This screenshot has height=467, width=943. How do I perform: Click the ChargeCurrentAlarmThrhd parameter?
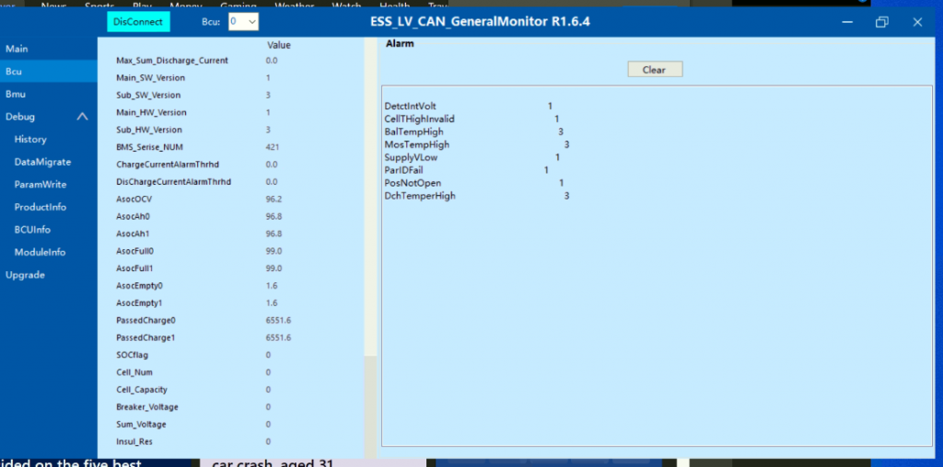pyautogui.click(x=168, y=165)
